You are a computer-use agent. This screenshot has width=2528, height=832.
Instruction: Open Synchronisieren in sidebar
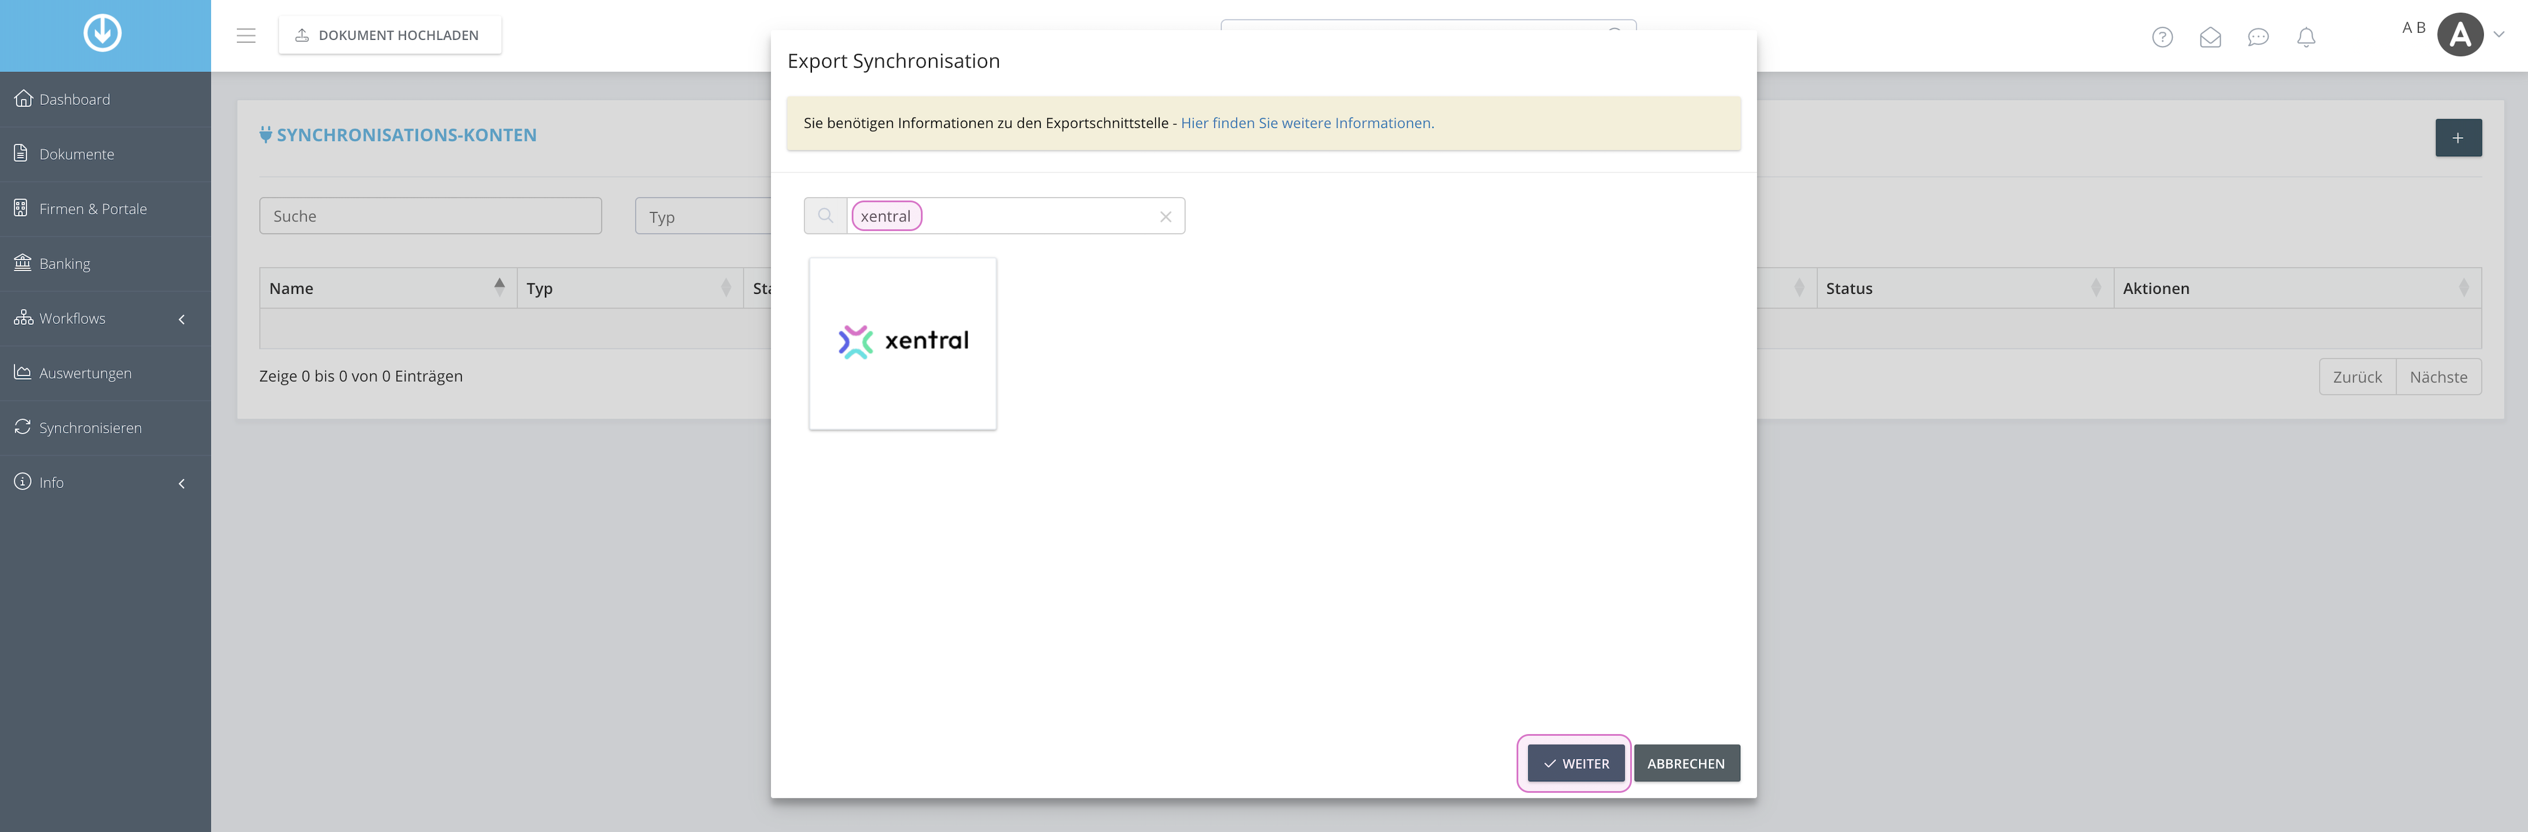point(105,428)
